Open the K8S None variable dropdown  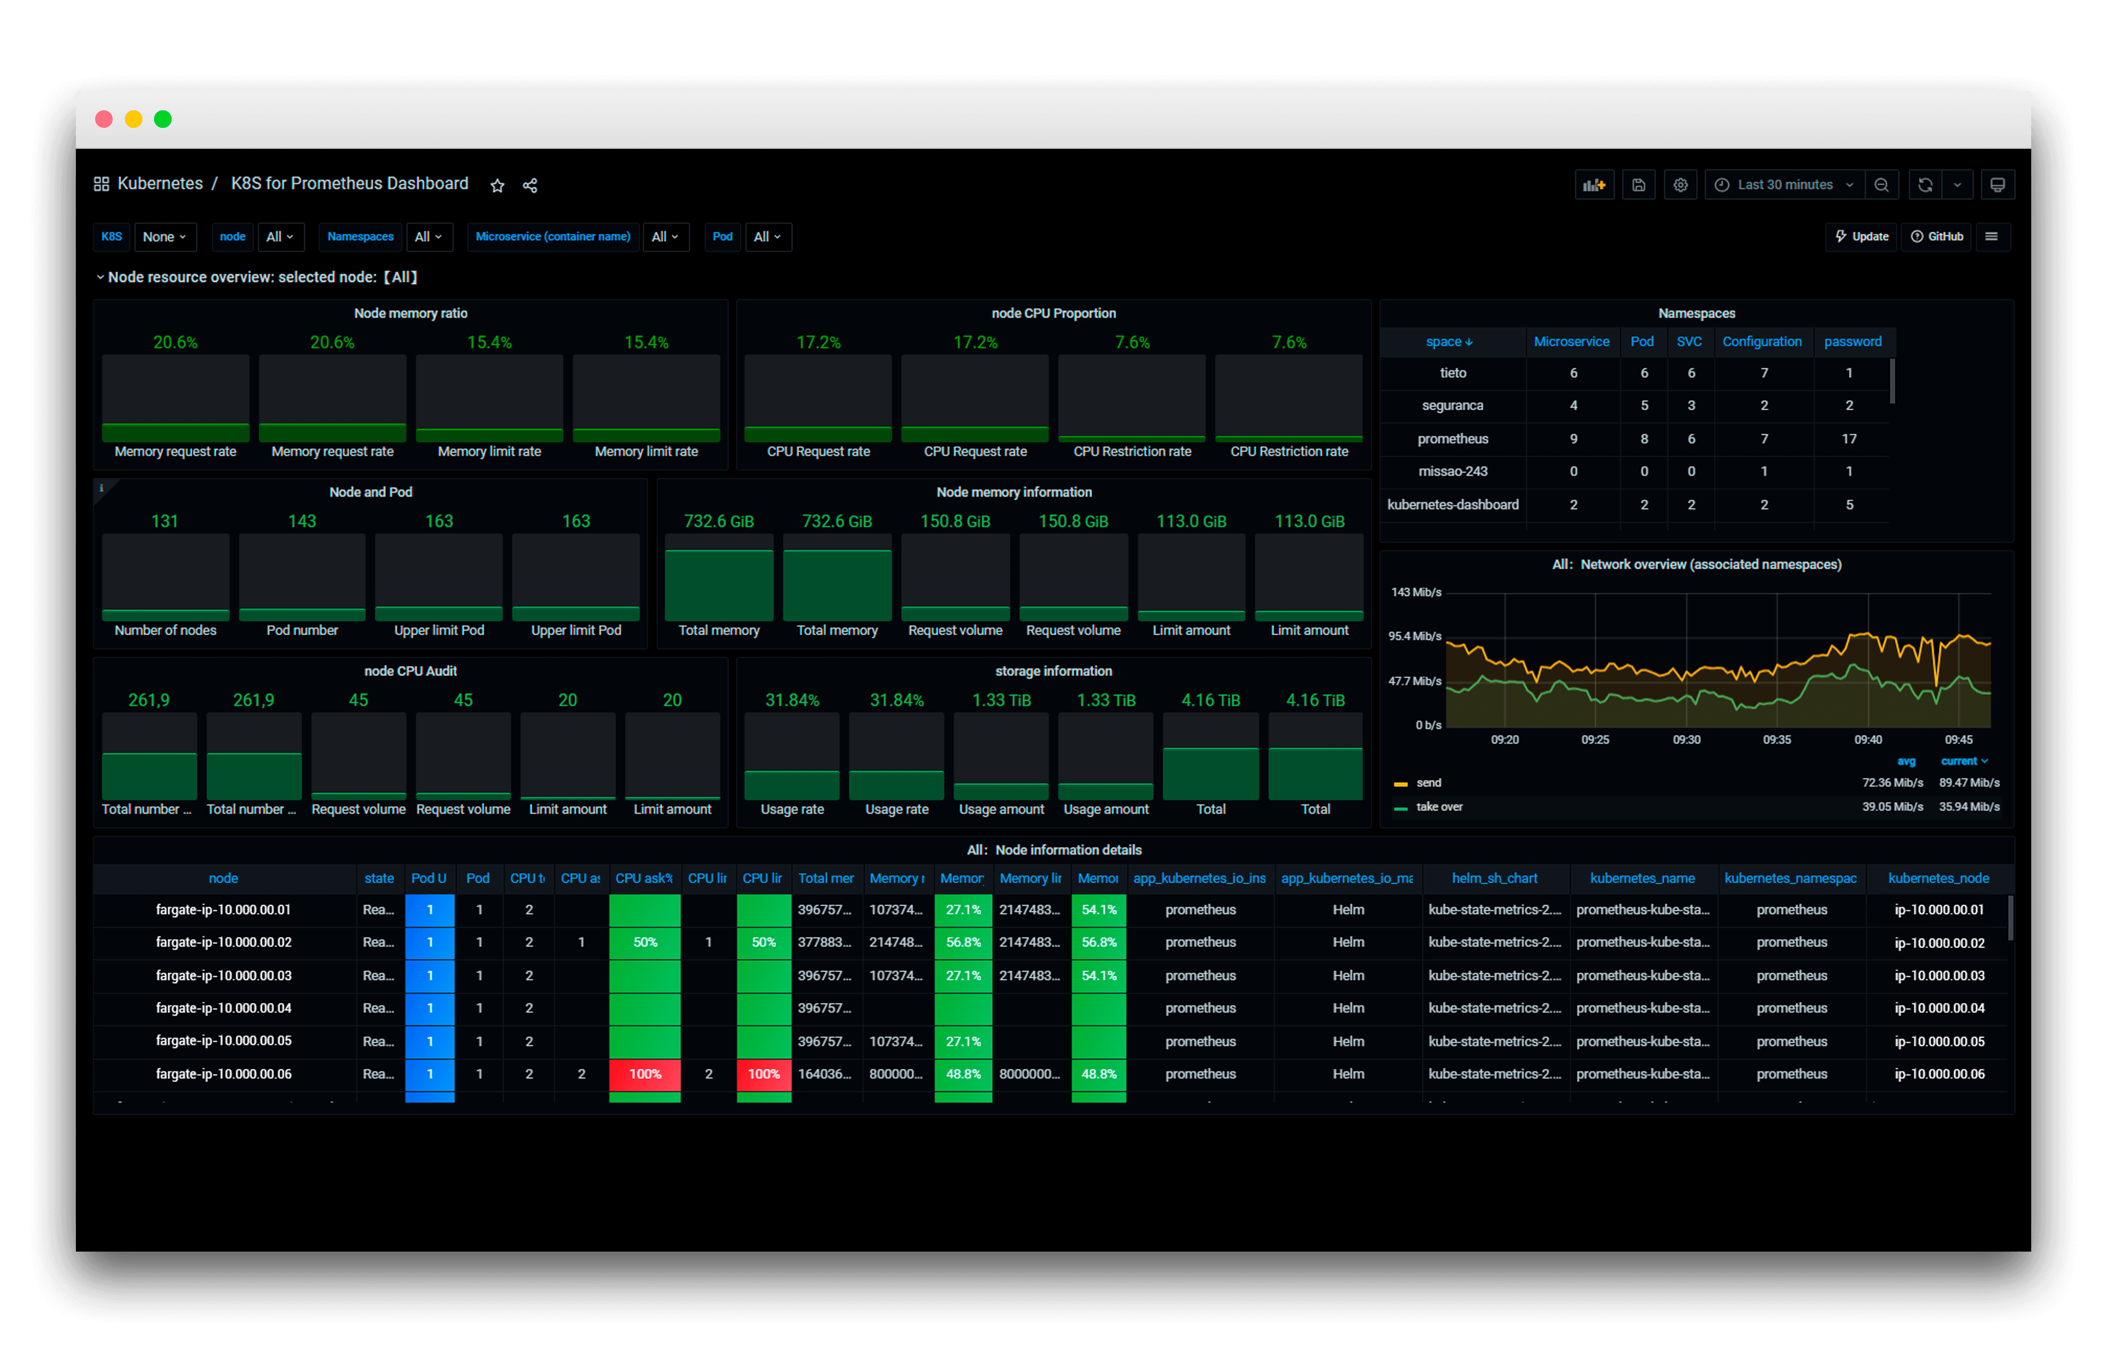165,236
